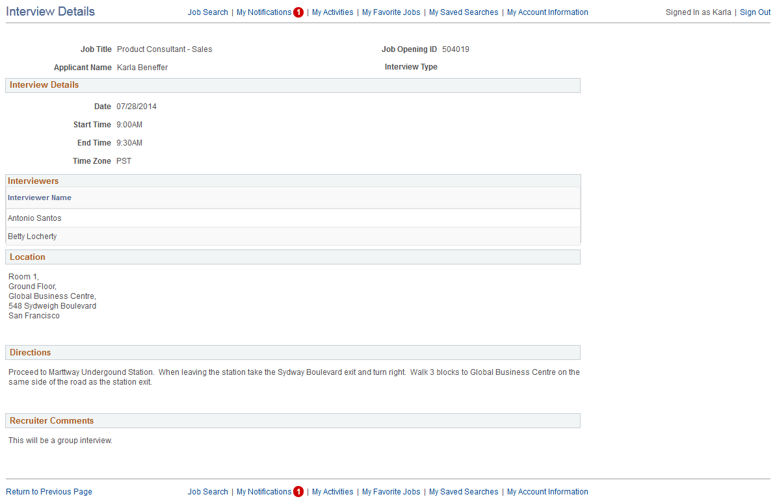Open Job Search from the footer navigation
The width and height of the screenshot is (775, 499).
point(207,491)
